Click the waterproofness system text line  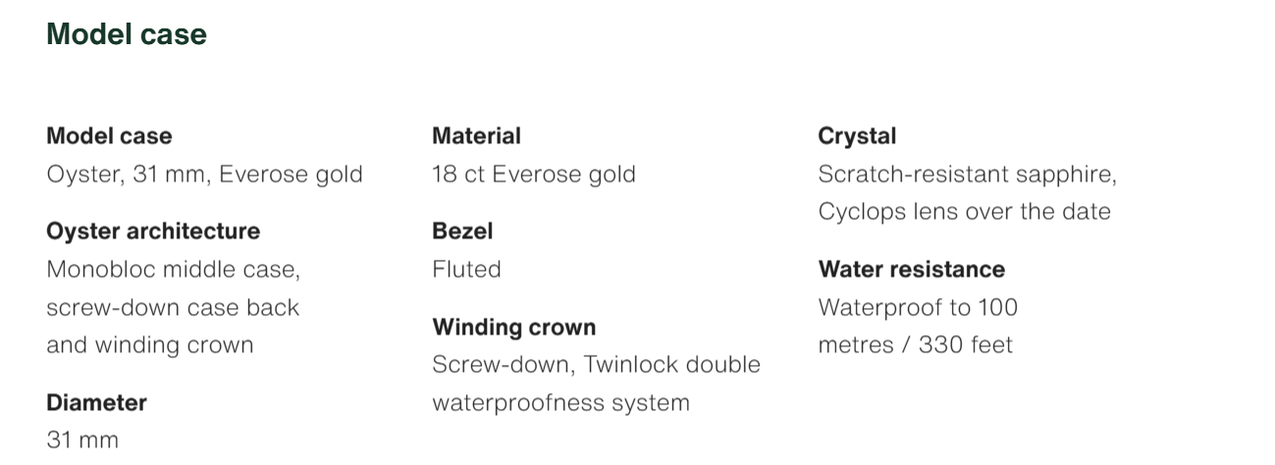coord(560,402)
